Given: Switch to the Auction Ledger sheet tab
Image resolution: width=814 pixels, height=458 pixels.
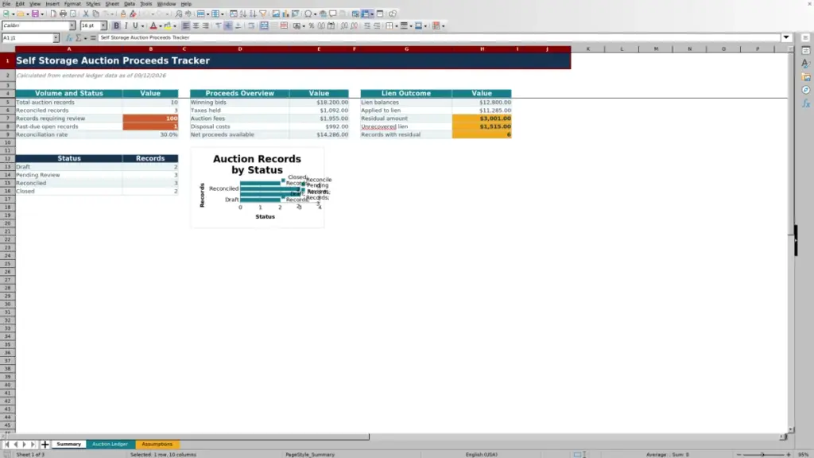Looking at the screenshot, I should click(x=110, y=444).
